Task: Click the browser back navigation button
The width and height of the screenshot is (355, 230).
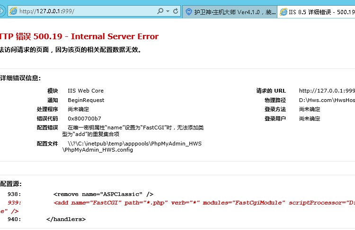Action: pos(2,11)
